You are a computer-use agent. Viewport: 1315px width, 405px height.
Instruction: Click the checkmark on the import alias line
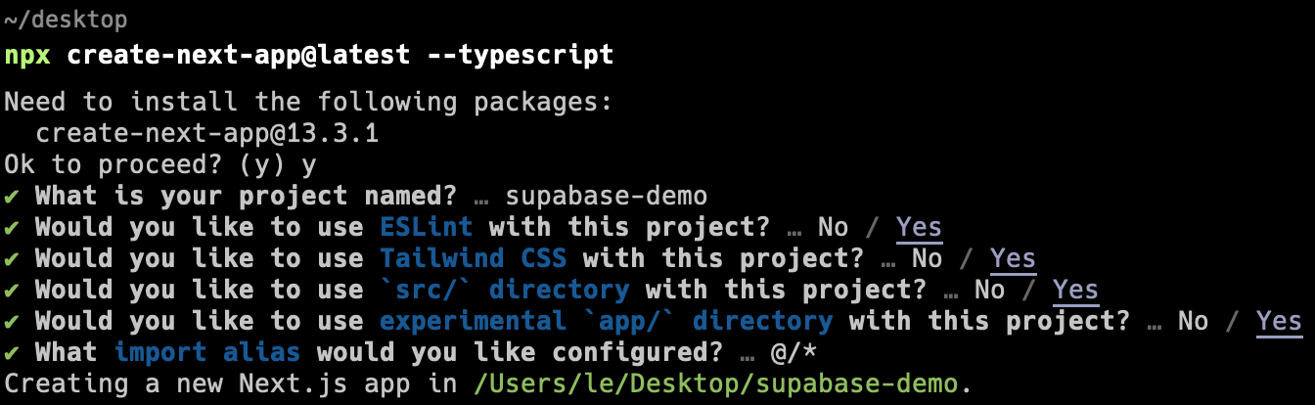[11, 352]
